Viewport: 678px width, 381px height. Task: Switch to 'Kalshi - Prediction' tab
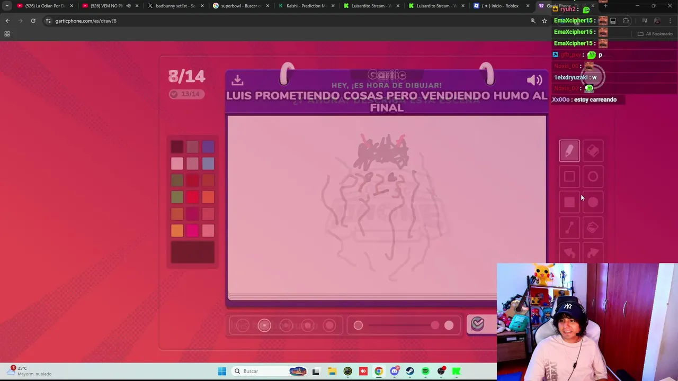(306, 6)
